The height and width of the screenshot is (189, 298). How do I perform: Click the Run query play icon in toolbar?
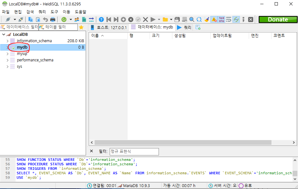click(153, 20)
